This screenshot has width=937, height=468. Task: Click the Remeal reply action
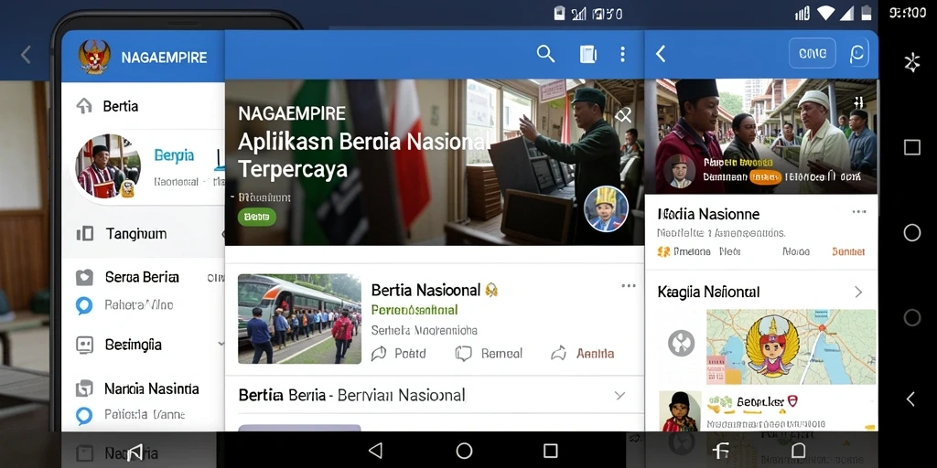point(489,354)
